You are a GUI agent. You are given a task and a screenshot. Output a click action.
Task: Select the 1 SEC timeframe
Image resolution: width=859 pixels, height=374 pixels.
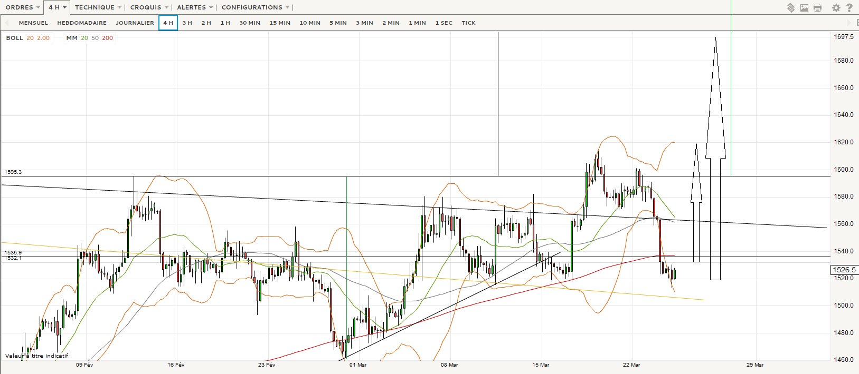click(x=443, y=23)
